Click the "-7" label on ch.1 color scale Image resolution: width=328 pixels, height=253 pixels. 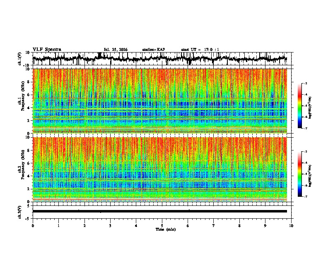[x=306, y=128]
